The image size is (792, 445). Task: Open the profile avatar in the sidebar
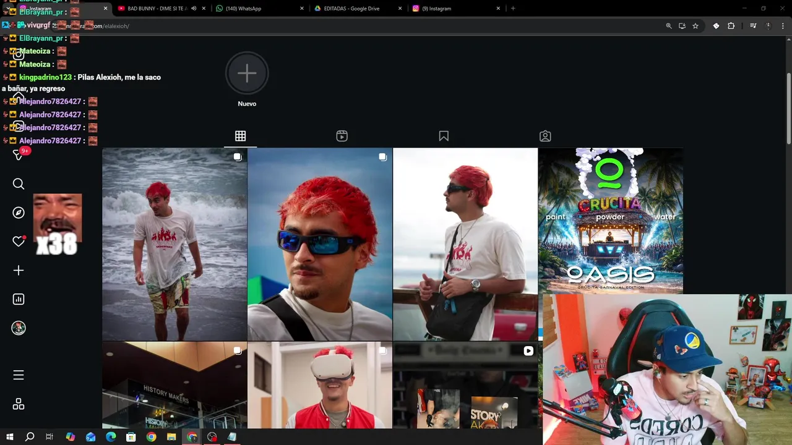point(19,328)
